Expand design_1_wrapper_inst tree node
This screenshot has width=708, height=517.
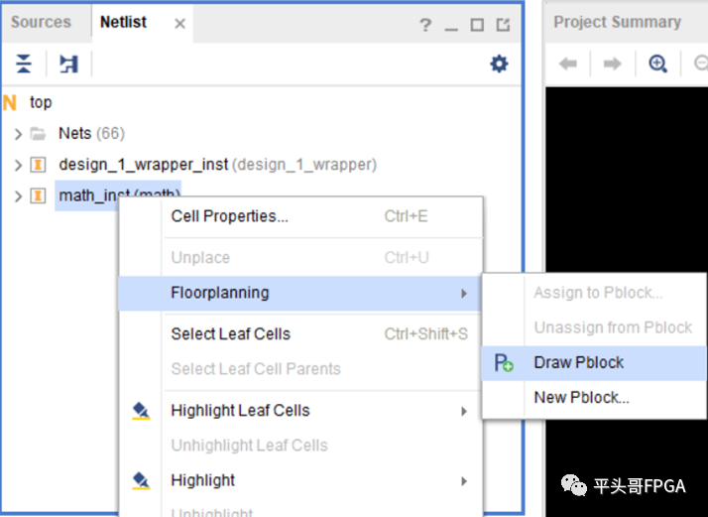18,165
